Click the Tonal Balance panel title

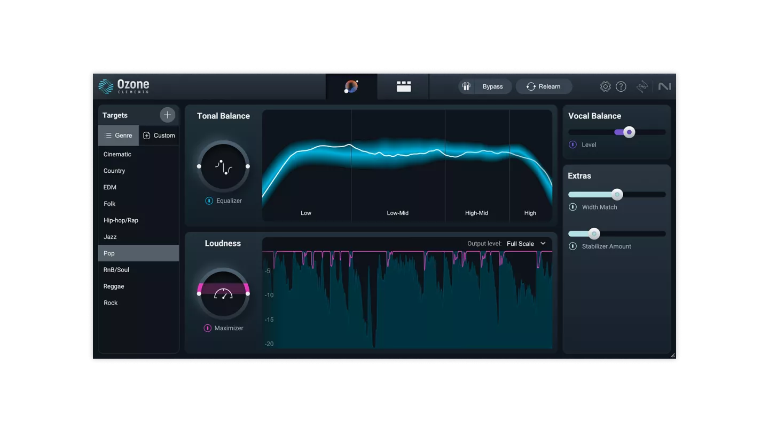tap(223, 116)
